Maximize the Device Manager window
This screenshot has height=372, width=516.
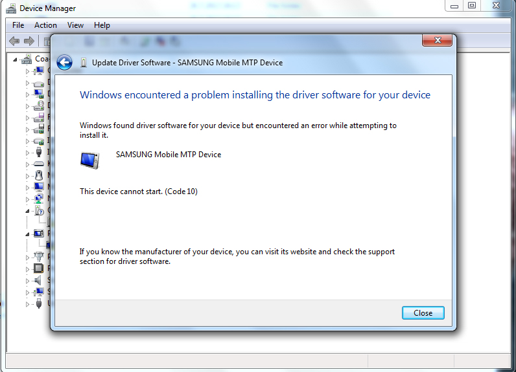click(472, 6)
